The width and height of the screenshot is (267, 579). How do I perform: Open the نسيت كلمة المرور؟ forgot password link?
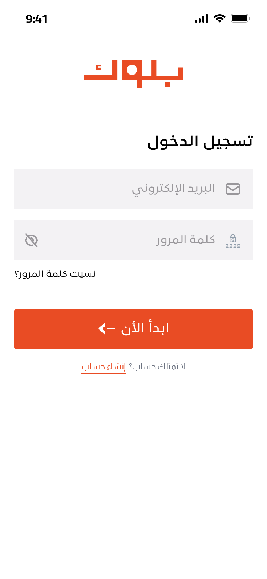pyautogui.click(x=55, y=274)
